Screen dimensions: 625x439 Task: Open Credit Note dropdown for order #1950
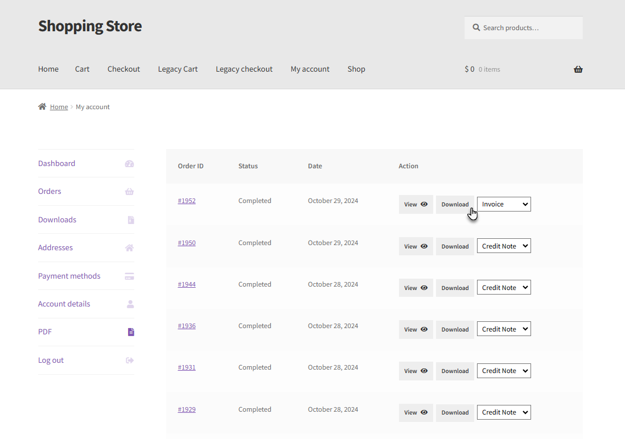504,246
